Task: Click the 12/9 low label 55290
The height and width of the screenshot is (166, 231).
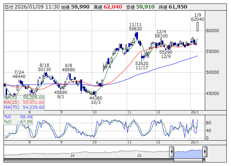Action: [x=166, y=52]
